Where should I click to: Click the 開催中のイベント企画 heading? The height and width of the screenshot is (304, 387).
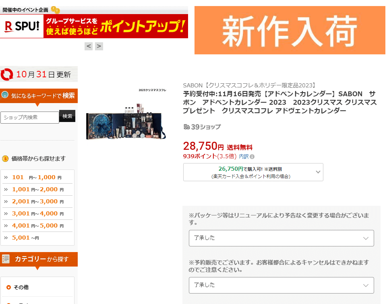coord(25,10)
